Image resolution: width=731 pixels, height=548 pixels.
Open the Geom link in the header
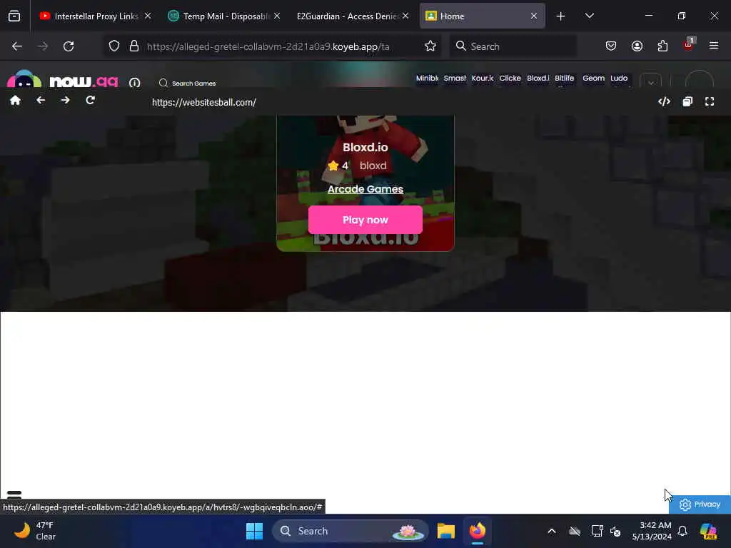593,78
